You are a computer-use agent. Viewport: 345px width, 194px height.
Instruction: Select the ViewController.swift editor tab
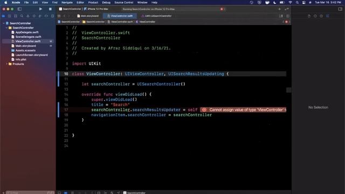point(120,16)
